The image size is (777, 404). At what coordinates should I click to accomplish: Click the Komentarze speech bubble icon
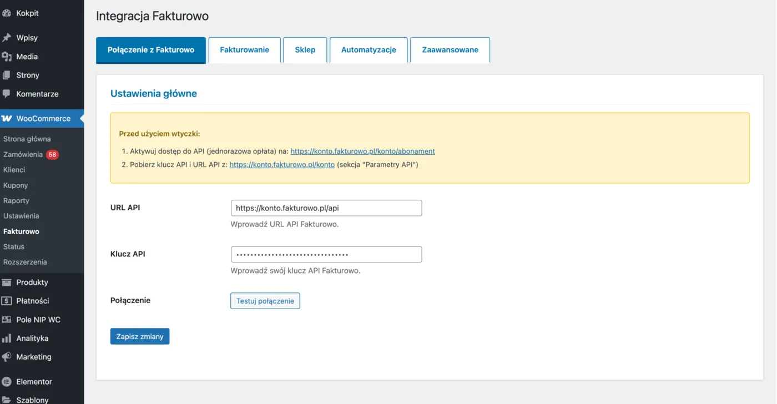[x=7, y=94]
